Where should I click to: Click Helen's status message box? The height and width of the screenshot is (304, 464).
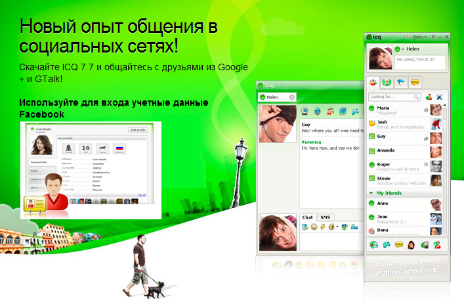point(420,62)
